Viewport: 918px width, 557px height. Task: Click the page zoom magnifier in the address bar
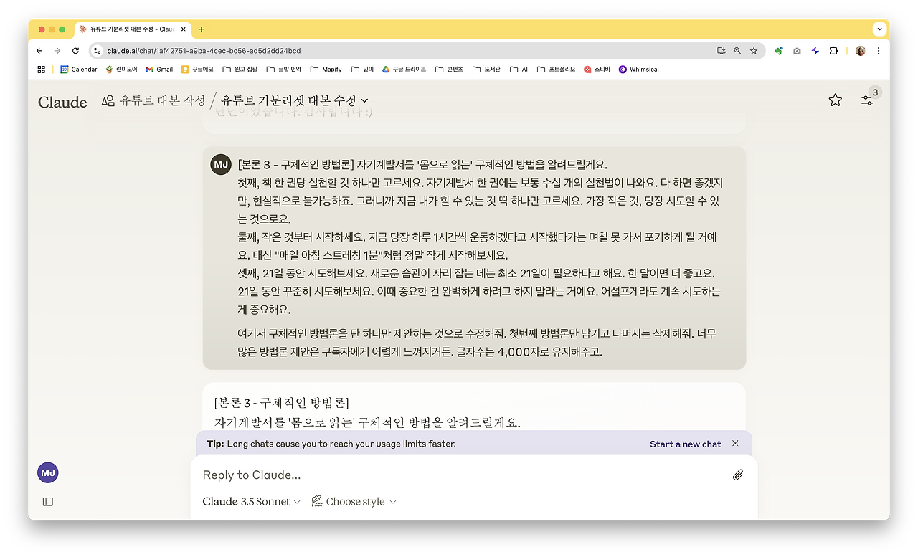737,51
